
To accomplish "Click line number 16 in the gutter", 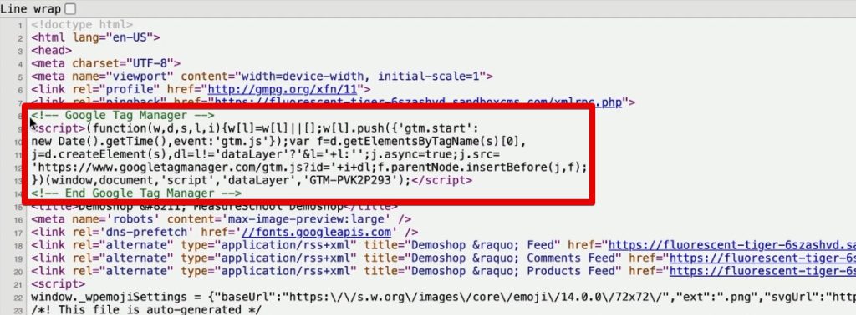I will tap(18, 219).
